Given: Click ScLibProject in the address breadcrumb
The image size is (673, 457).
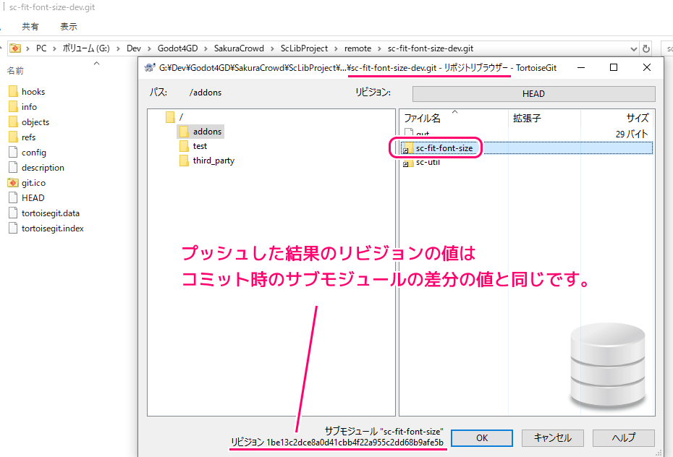Looking at the screenshot, I should pos(304,48).
